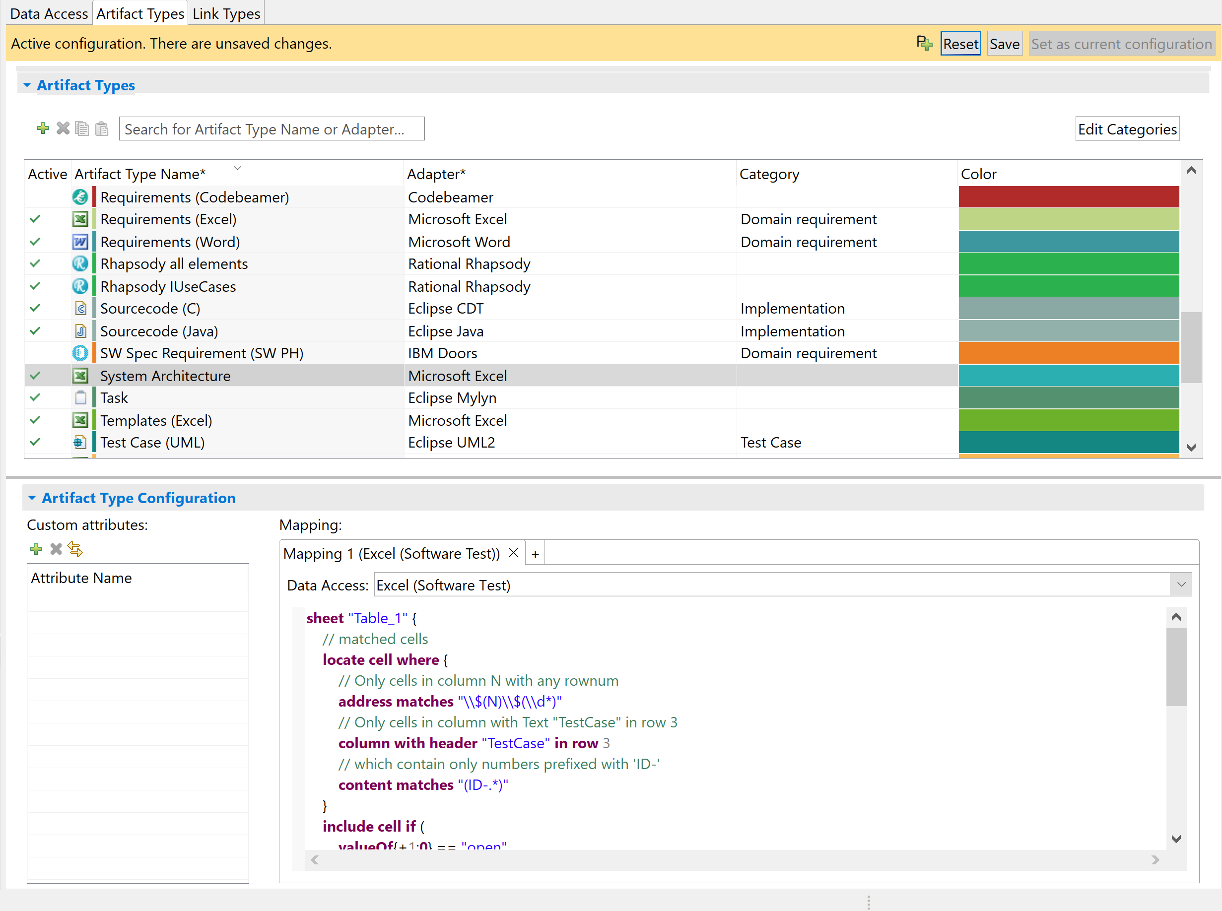Click Codebeamer icon of Requirements (Codebeamer)
The width and height of the screenshot is (1222, 911).
[x=80, y=197]
